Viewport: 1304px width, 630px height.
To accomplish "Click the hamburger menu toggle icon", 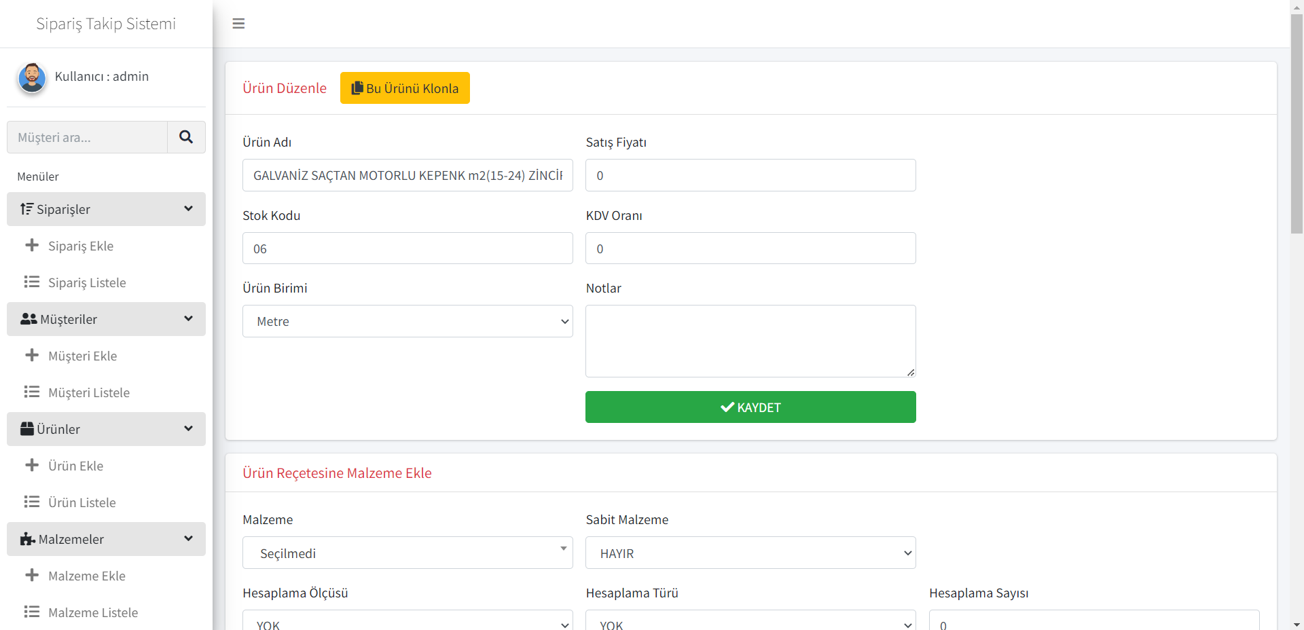I will click(x=238, y=24).
